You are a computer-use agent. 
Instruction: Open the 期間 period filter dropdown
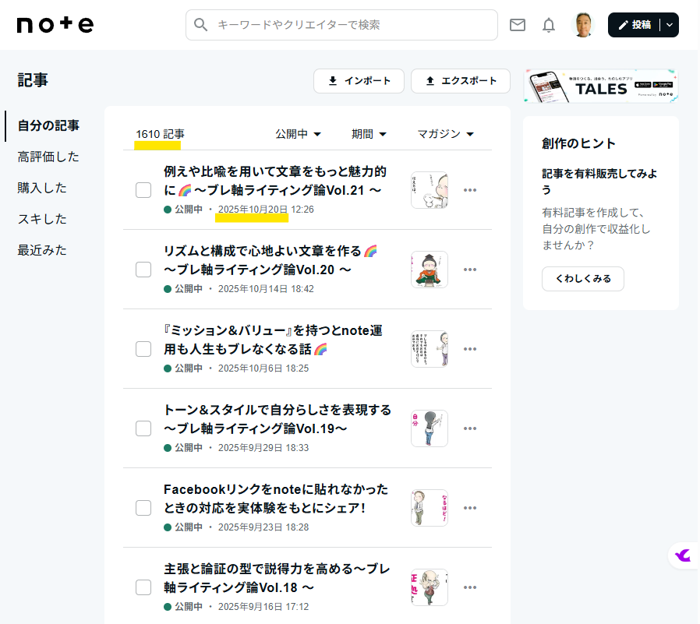point(369,134)
